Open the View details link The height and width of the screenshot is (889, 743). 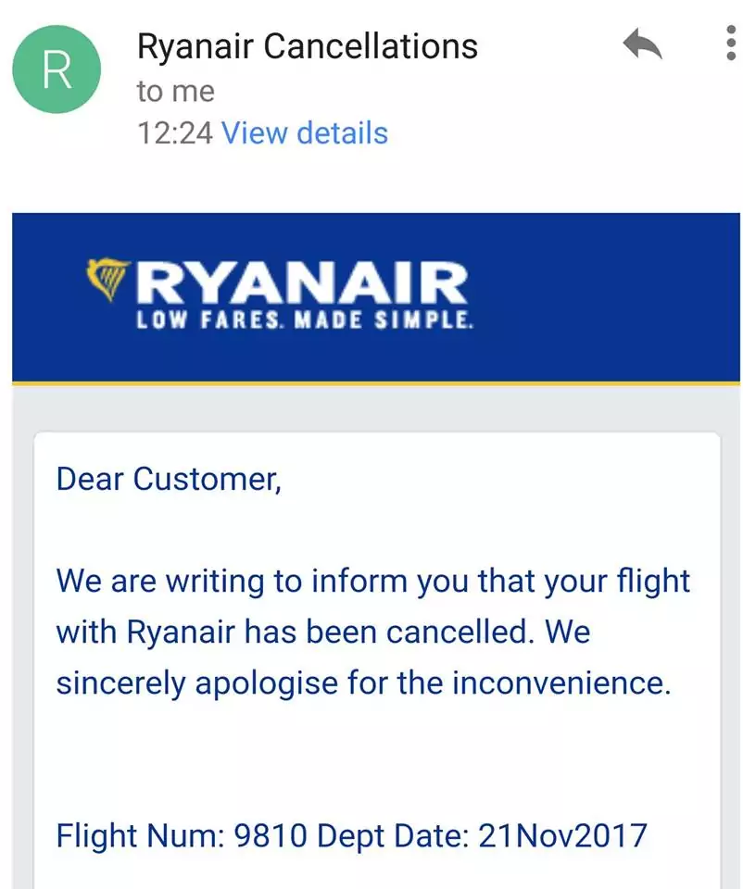(x=305, y=132)
